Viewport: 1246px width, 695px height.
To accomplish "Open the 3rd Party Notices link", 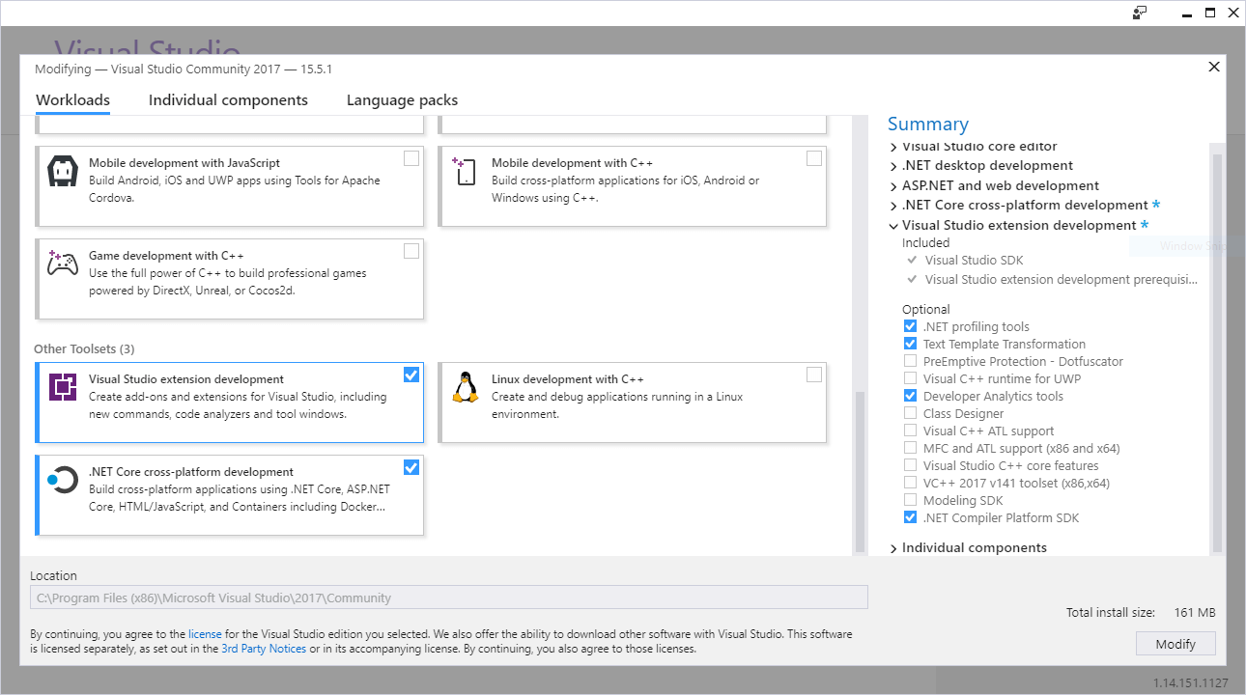I will click(x=264, y=649).
